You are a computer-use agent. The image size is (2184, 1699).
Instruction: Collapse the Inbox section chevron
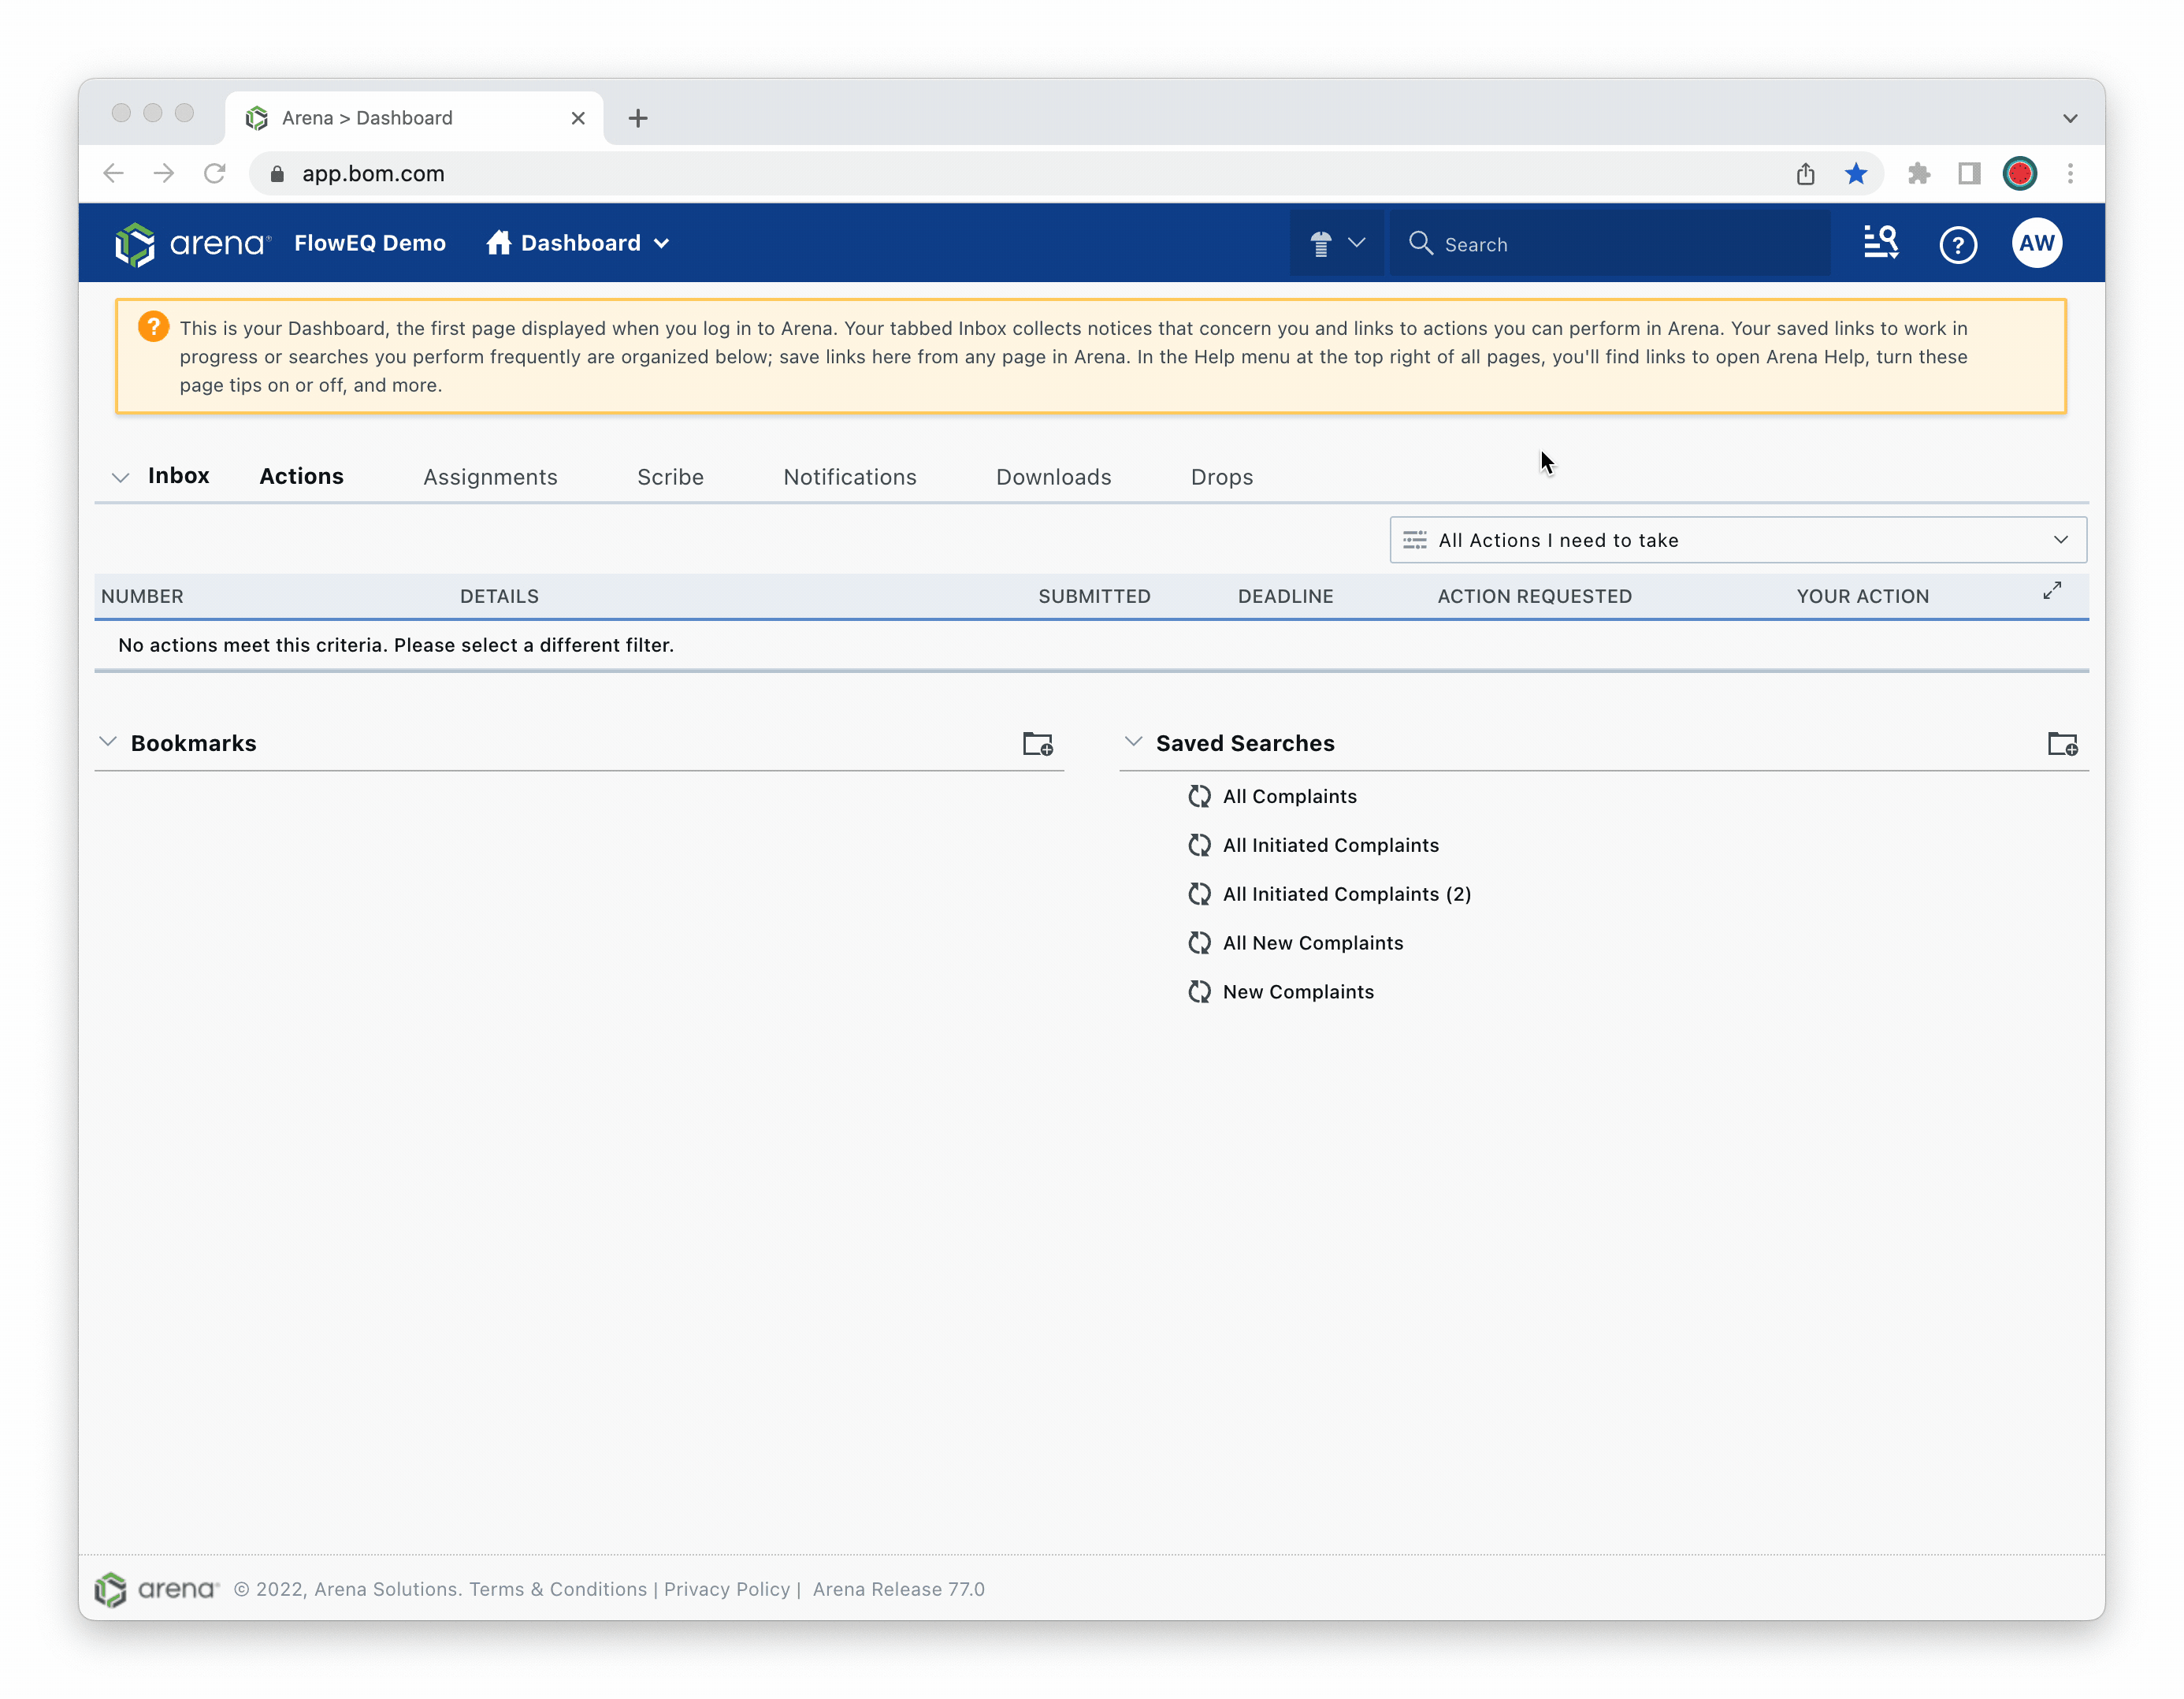pyautogui.click(x=120, y=477)
